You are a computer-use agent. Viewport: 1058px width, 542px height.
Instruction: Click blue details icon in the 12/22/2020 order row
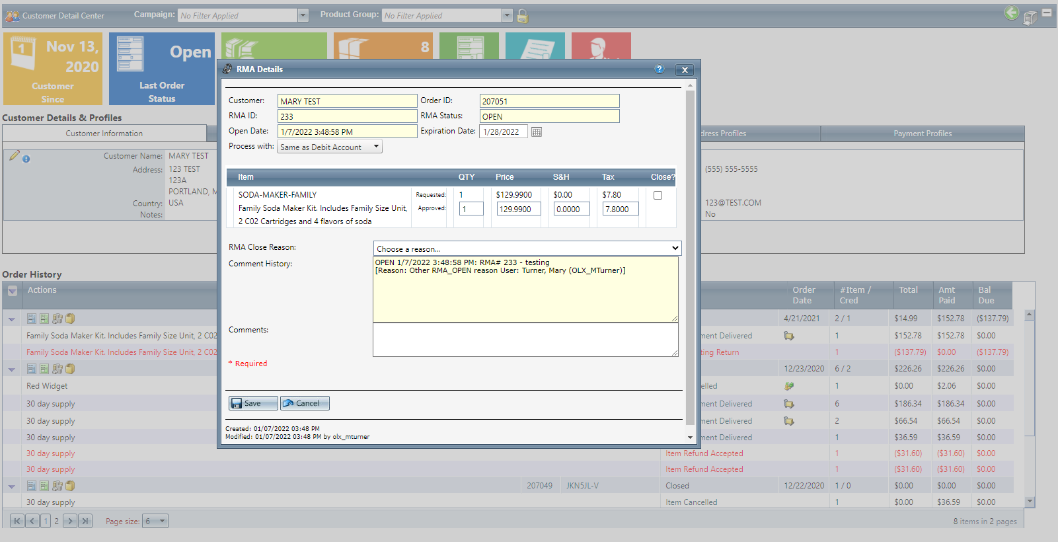coord(31,486)
